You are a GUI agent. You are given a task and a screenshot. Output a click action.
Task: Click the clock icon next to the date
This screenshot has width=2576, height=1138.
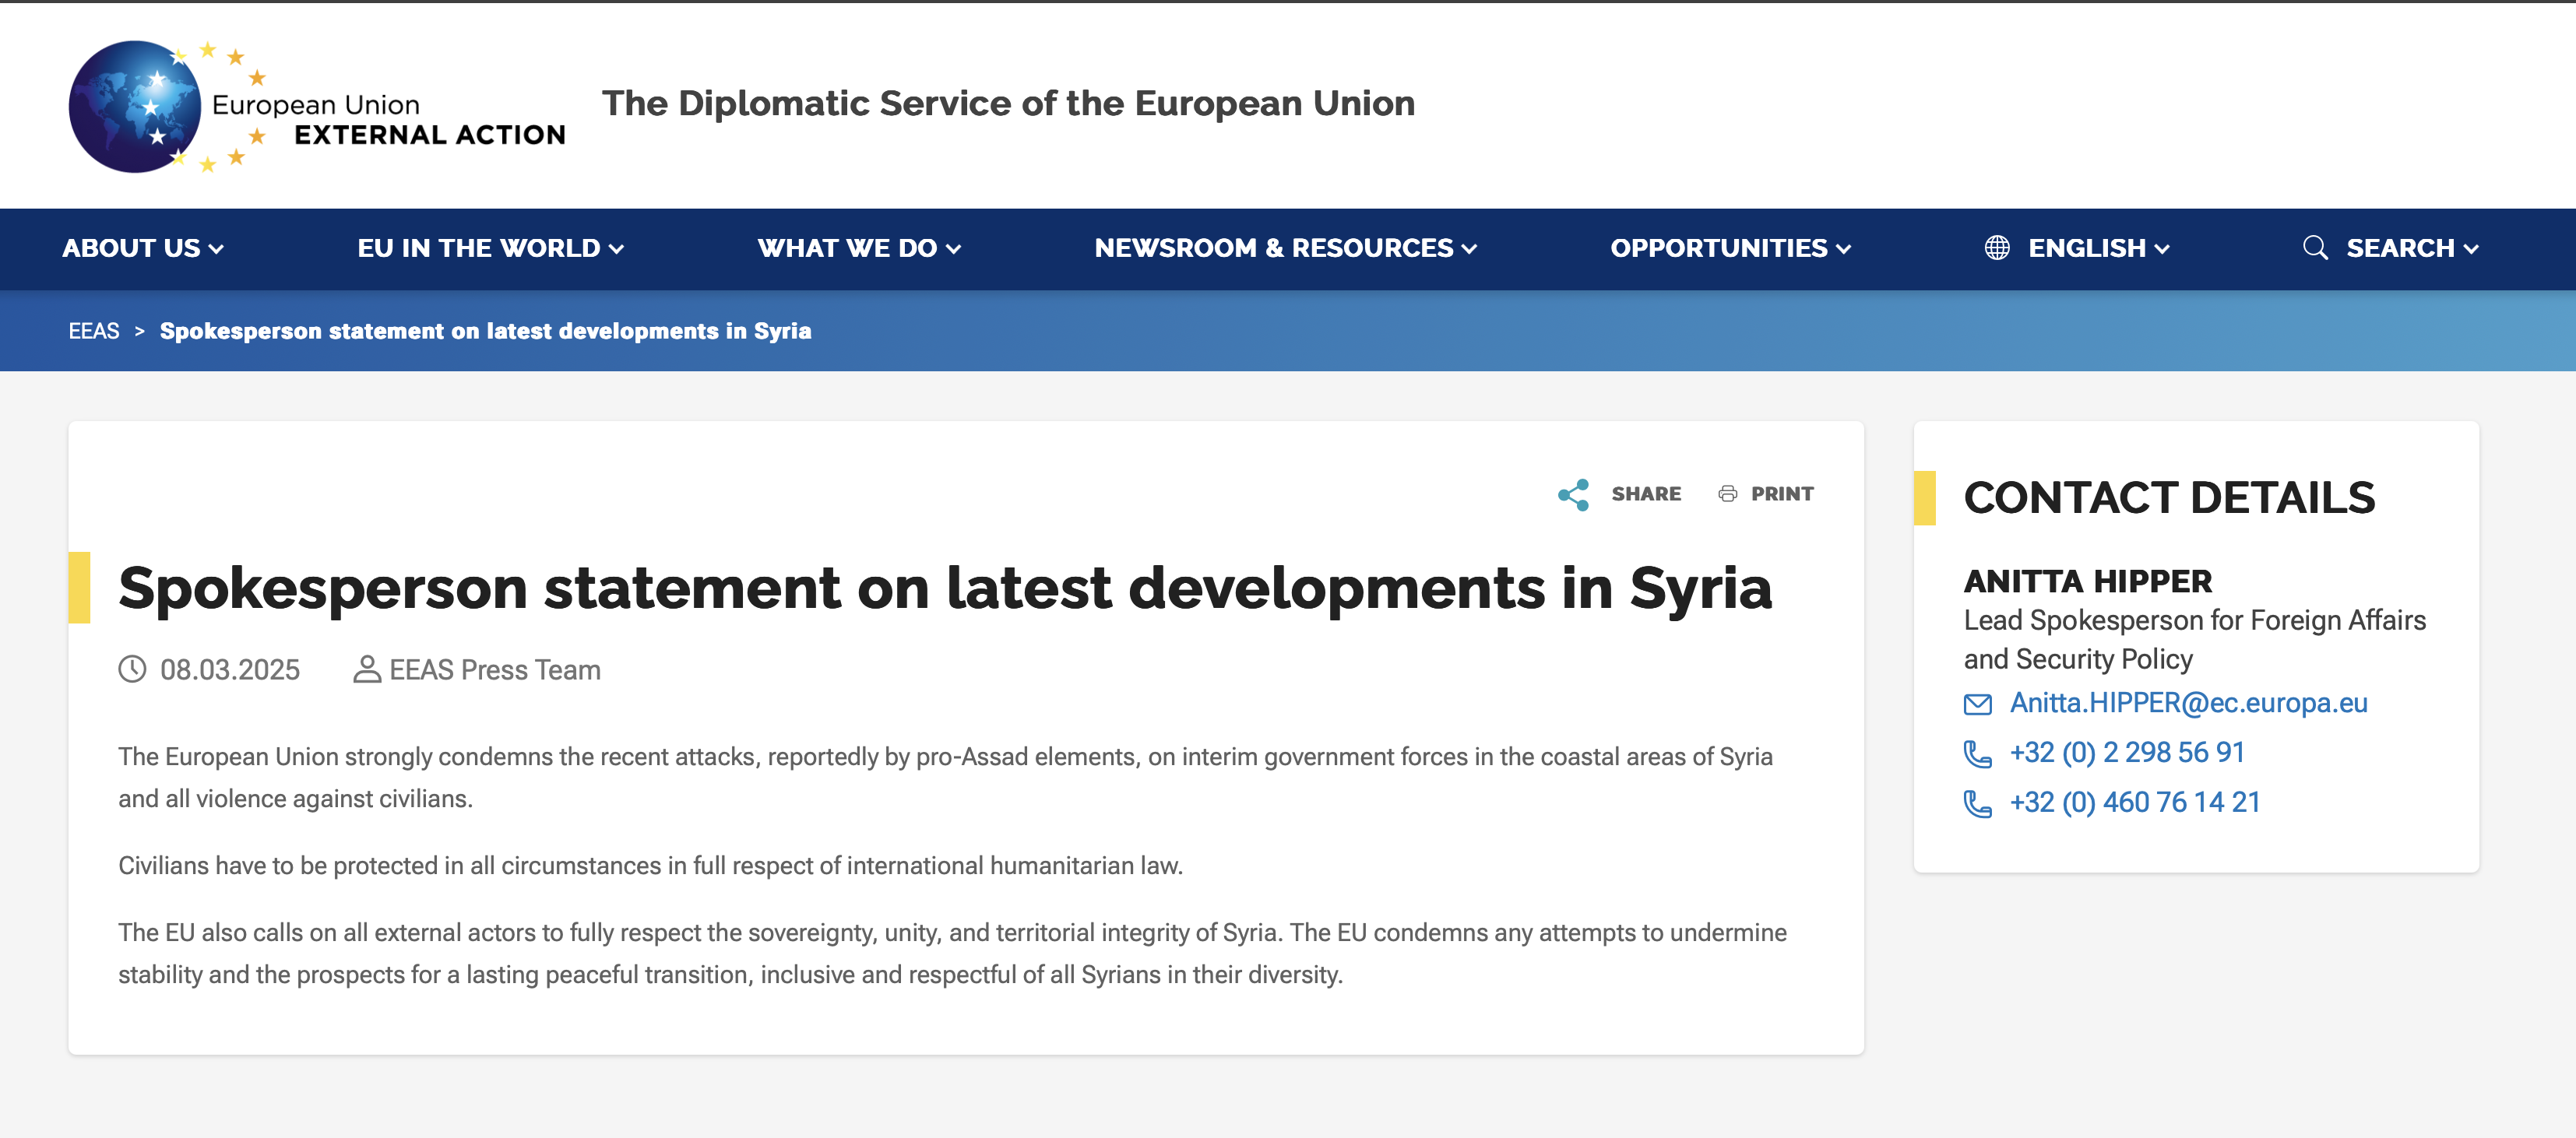click(x=132, y=669)
